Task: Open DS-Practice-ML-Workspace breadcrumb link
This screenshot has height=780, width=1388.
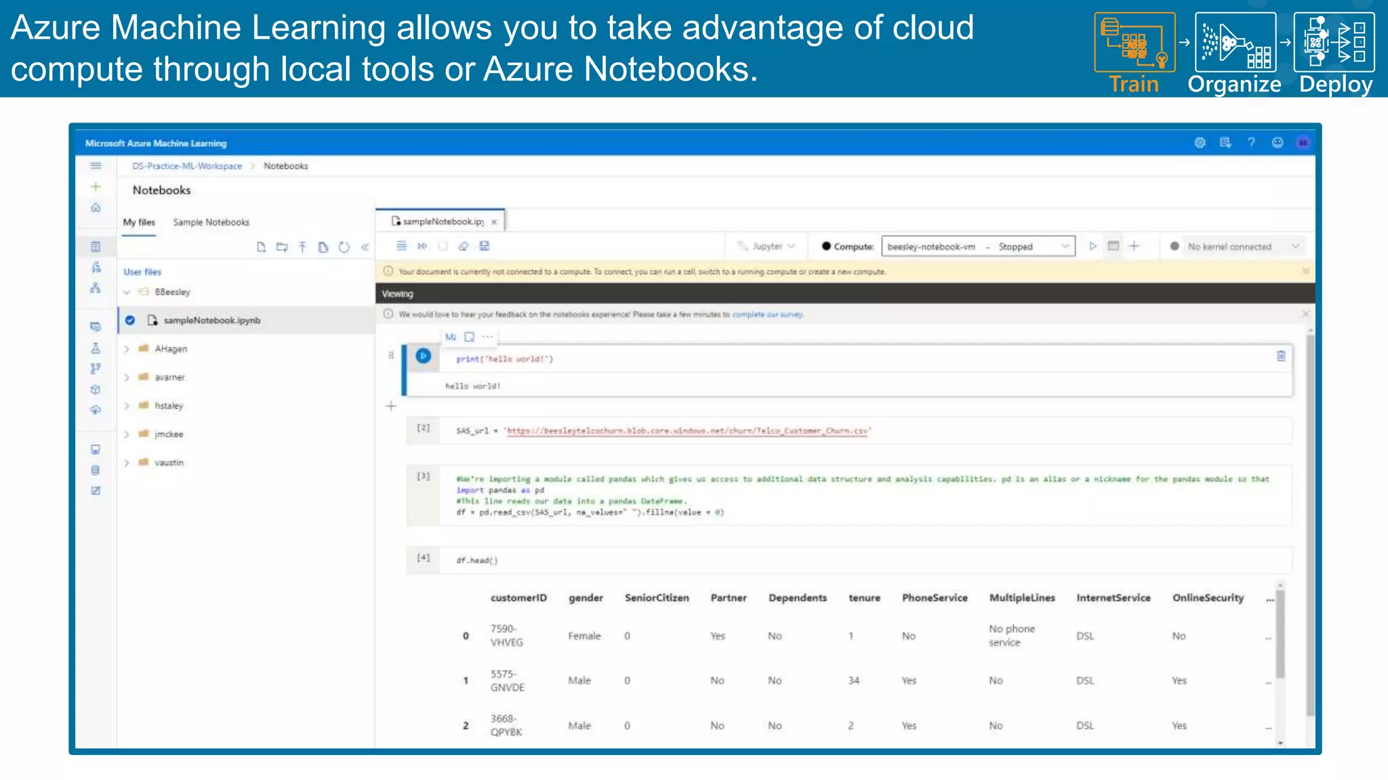Action: [x=187, y=166]
